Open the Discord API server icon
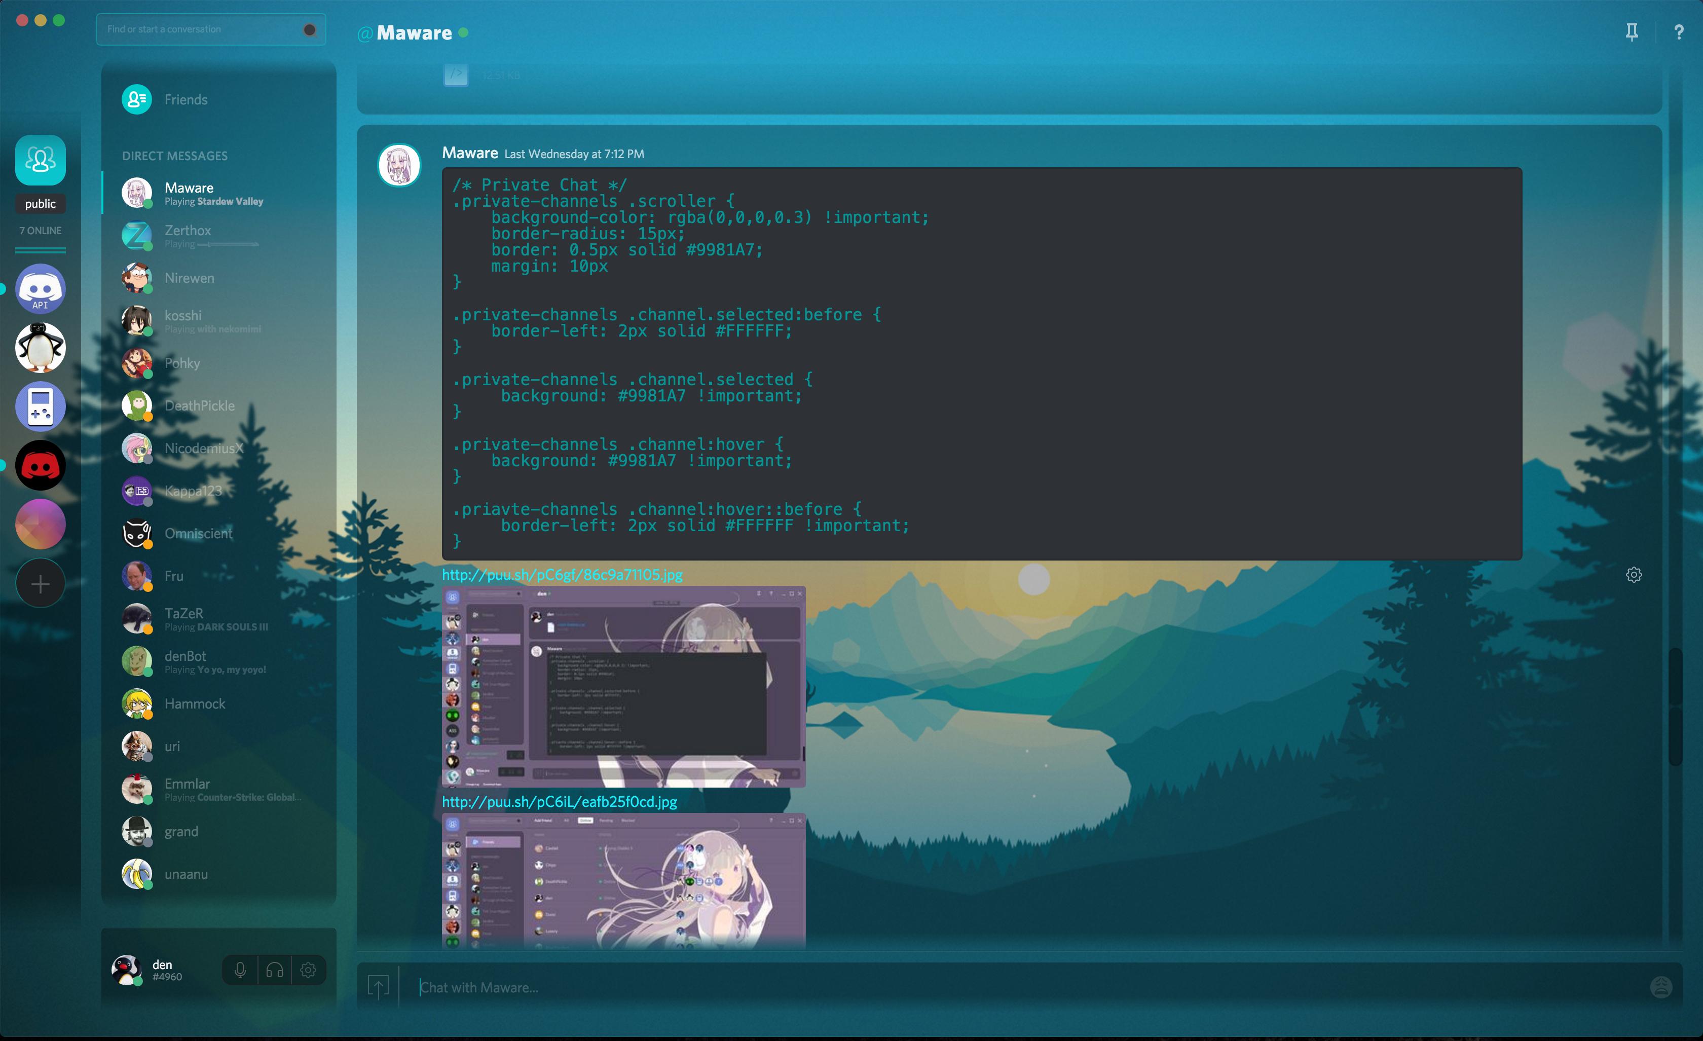The image size is (1703, 1041). click(40, 289)
